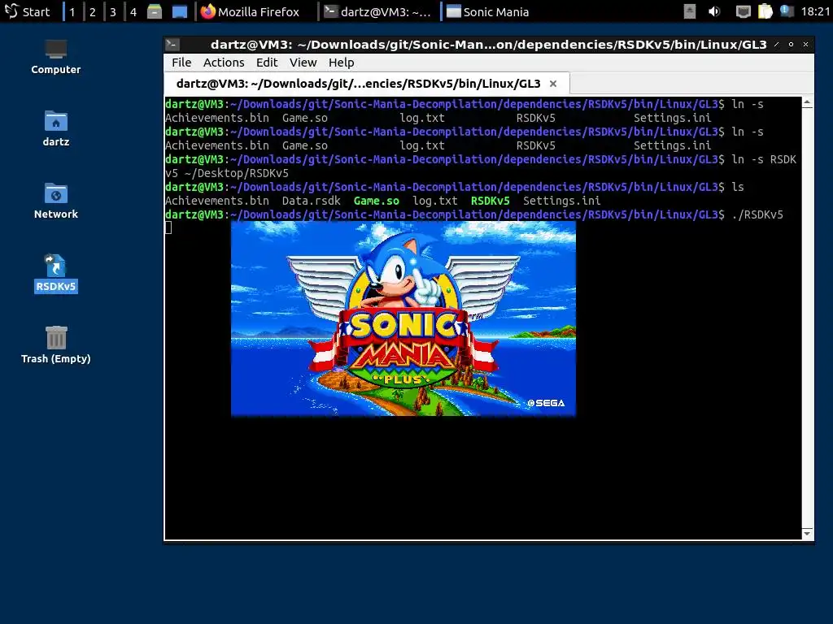Open the terminal Actions menu
The height and width of the screenshot is (624, 833).
(224, 63)
